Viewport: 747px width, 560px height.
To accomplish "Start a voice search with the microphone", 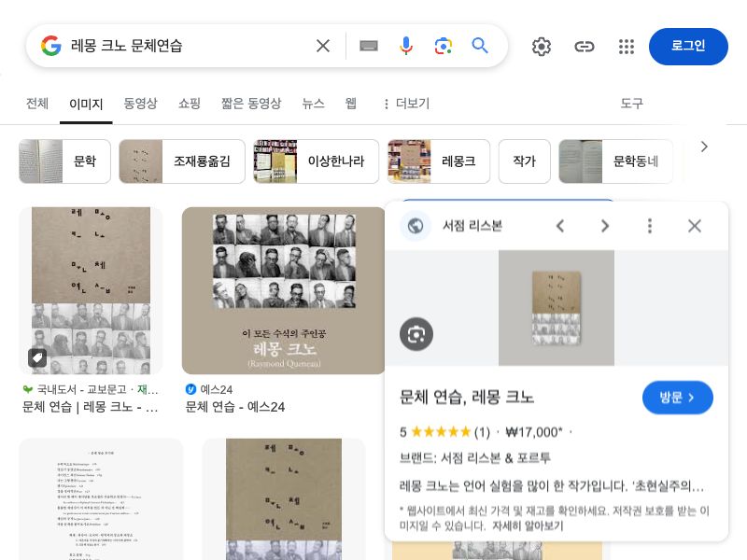I will pos(406,46).
